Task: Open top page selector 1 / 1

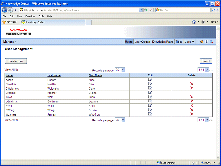Action: [x=203, y=70]
